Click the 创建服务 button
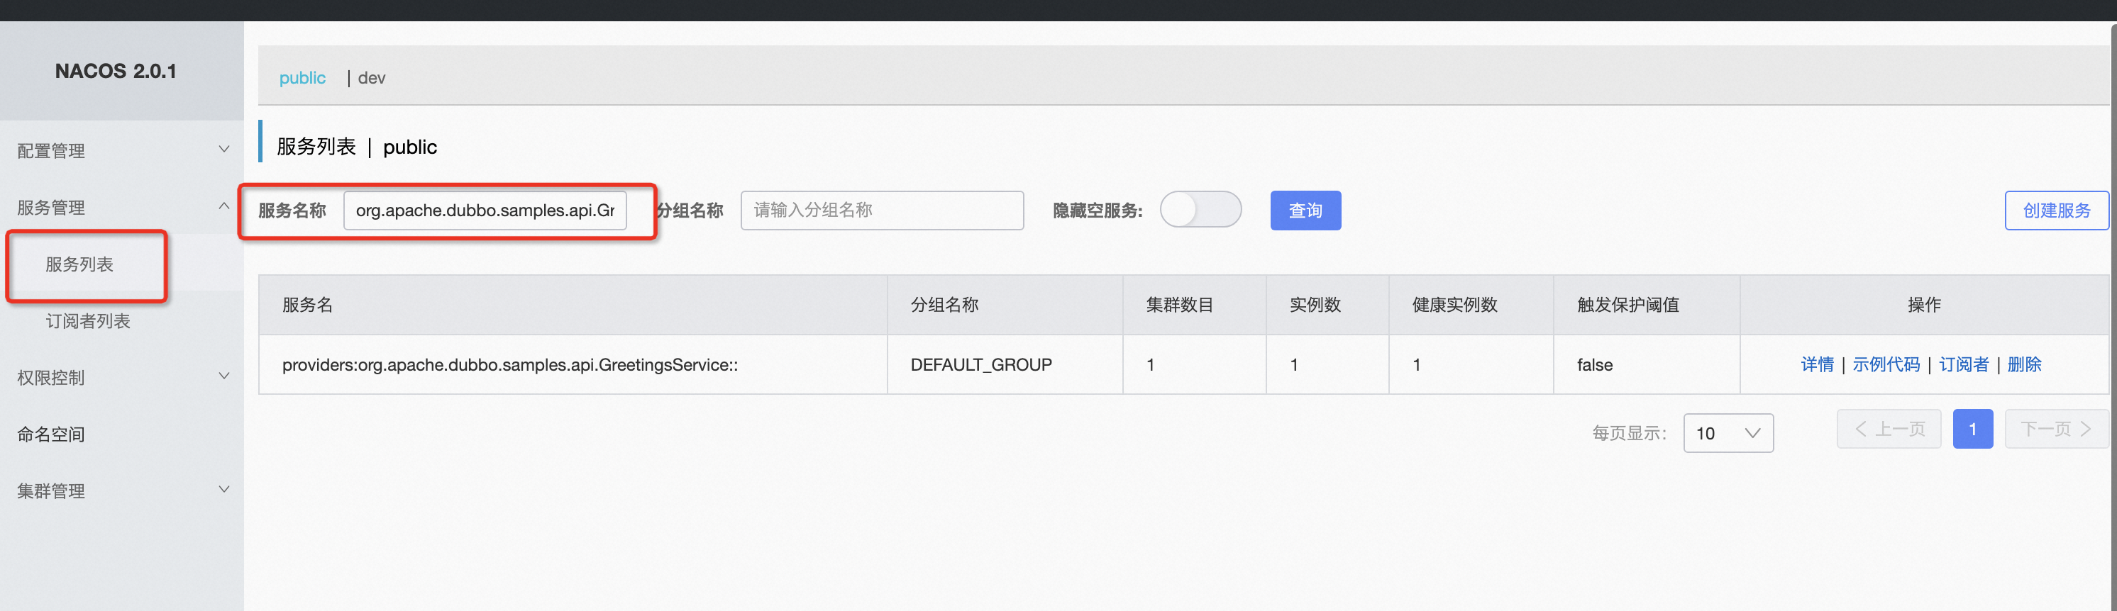The width and height of the screenshot is (2117, 611). pos(2055,211)
